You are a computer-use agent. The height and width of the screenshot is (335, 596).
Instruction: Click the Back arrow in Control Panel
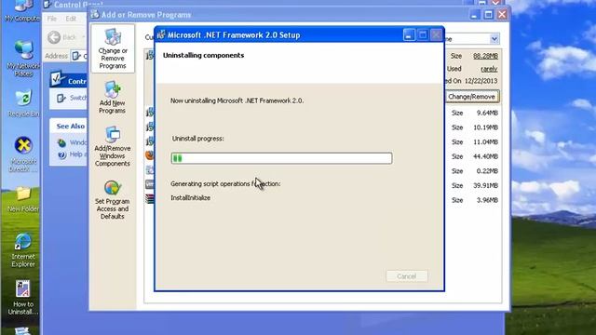click(54, 37)
